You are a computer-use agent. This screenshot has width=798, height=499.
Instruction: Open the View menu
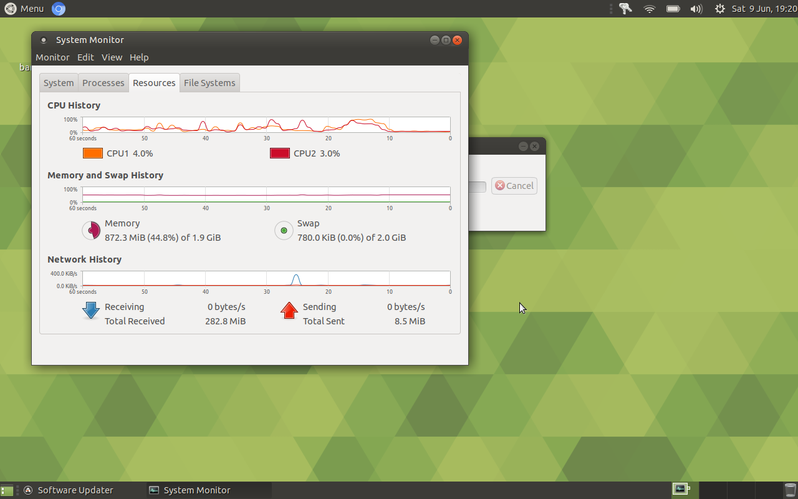112,57
